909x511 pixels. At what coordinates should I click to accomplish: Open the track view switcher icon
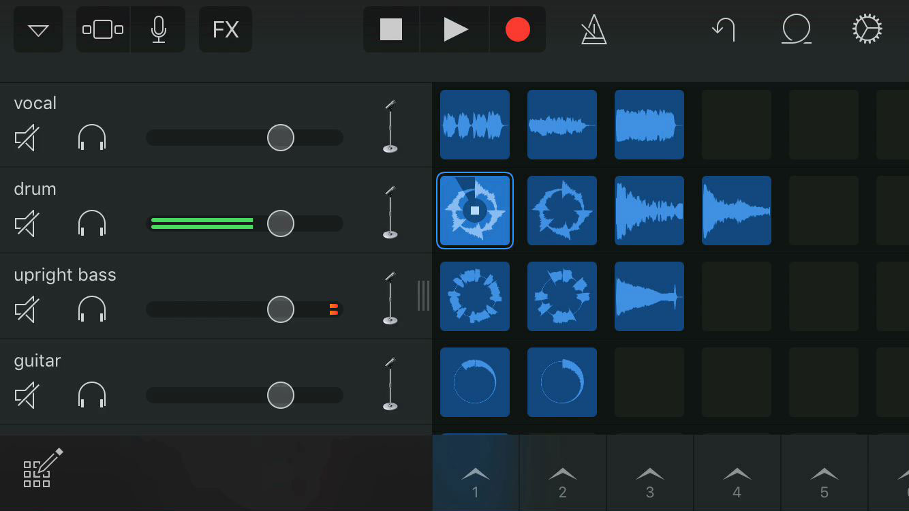pyautogui.click(x=103, y=29)
